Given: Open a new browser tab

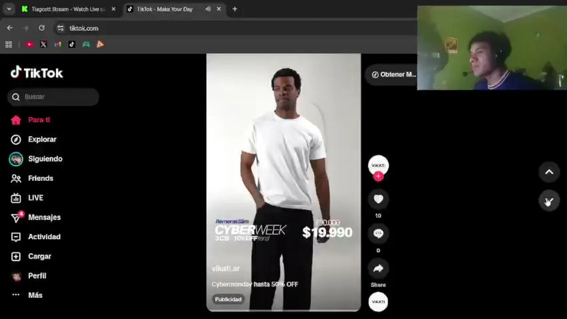Looking at the screenshot, I should [x=235, y=9].
